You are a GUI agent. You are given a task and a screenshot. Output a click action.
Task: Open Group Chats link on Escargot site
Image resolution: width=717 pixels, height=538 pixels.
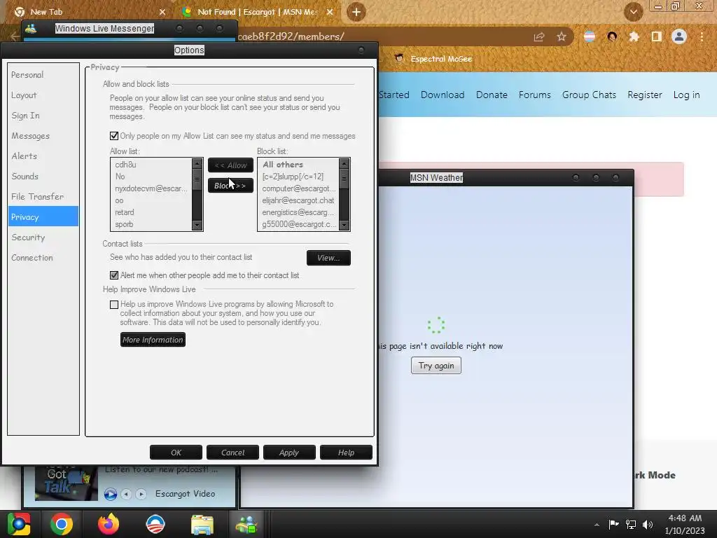click(x=589, y=95)
